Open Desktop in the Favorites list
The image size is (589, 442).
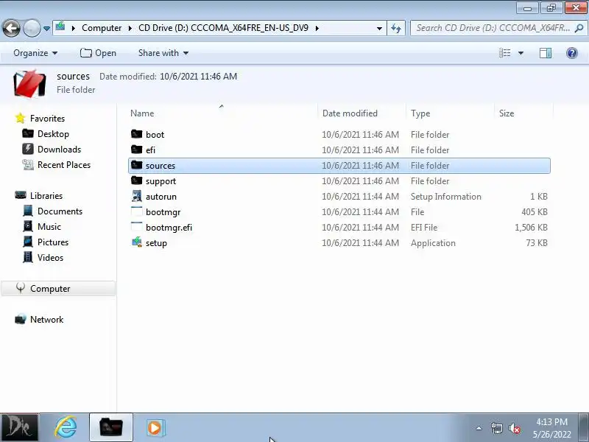point(53,134)
